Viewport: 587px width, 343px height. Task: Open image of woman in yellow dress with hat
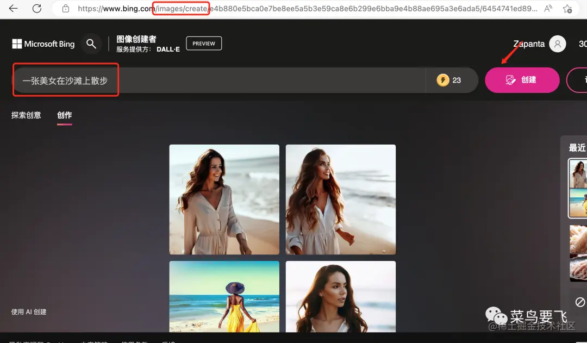point(224,297)
